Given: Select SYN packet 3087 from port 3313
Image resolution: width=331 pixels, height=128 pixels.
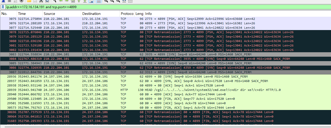Looking at the screenshot, I should point(165,72).
